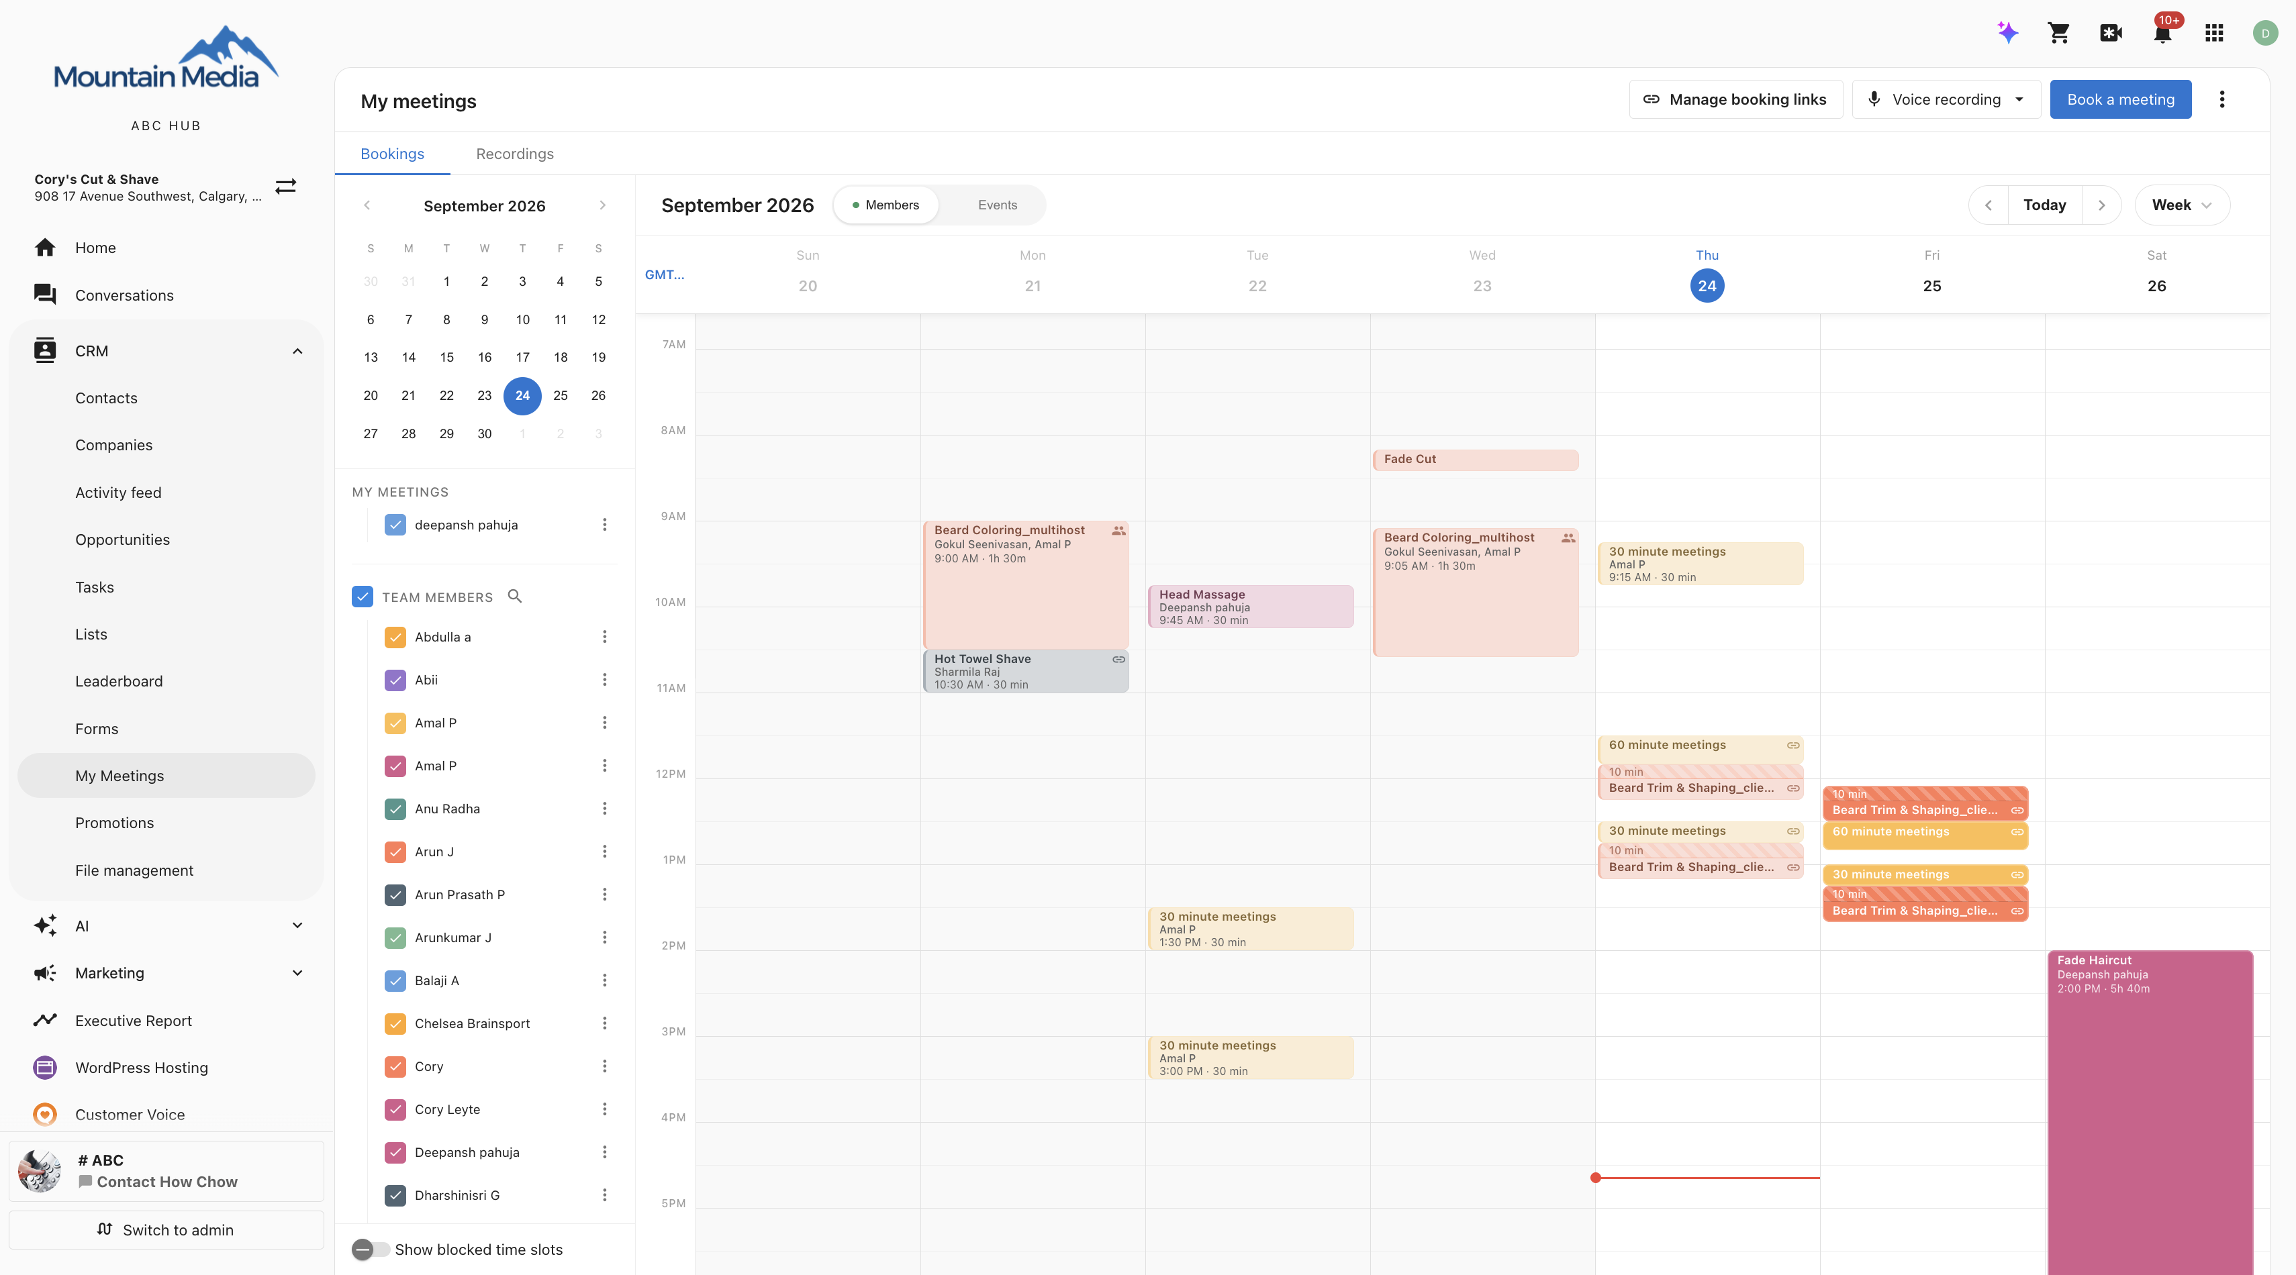The image size is (2296, 1275).
Task: Open the Fade Haircut event on Saturday
Action: click(x=2150, y=1112)
